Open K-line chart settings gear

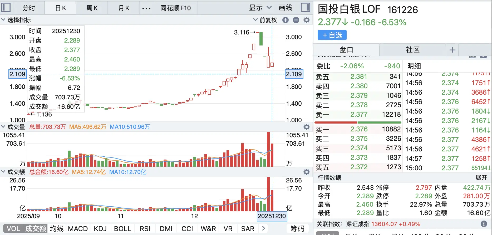(307, 20)
